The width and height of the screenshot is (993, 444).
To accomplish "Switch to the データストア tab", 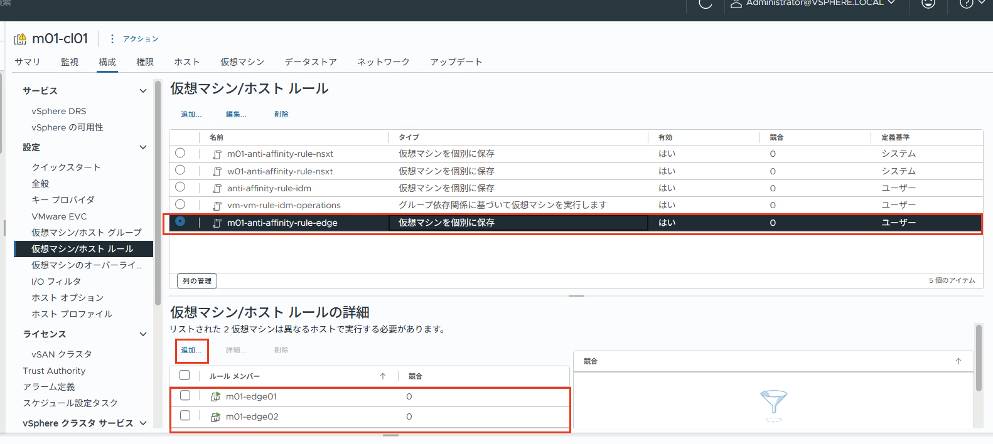I will (311, 62).
